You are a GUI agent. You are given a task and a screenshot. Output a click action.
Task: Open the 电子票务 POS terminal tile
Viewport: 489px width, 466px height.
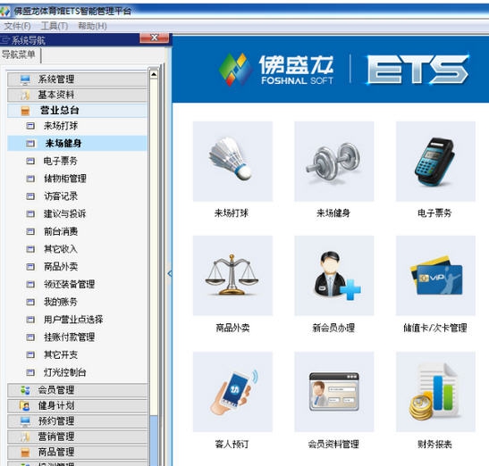435,162
